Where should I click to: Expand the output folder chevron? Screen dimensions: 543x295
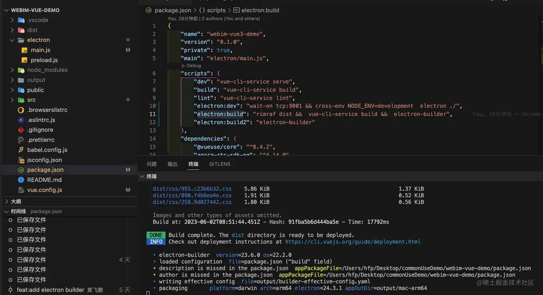click(12, 80)
